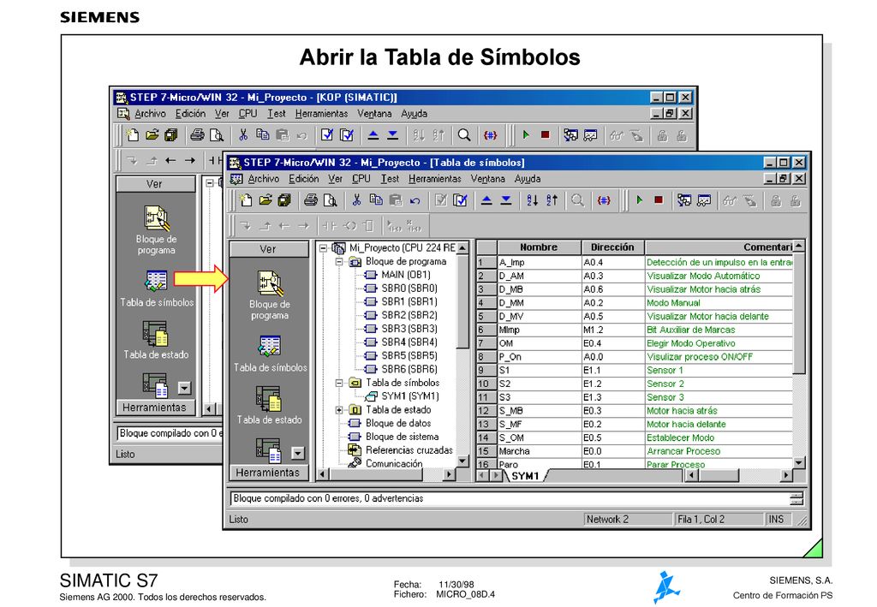877x607 pixels.
Task: Click the 'Fila 1, Col 2' status bar field
Action: pyautogui.click(x=719, y=520)
